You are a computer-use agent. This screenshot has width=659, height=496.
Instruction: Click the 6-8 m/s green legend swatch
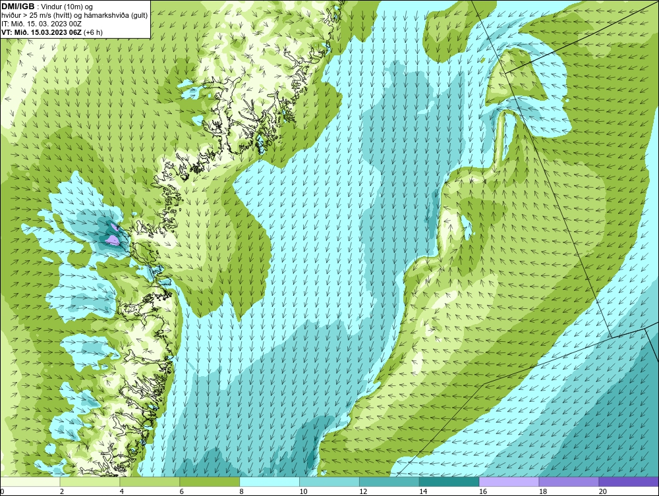(210, 482)
